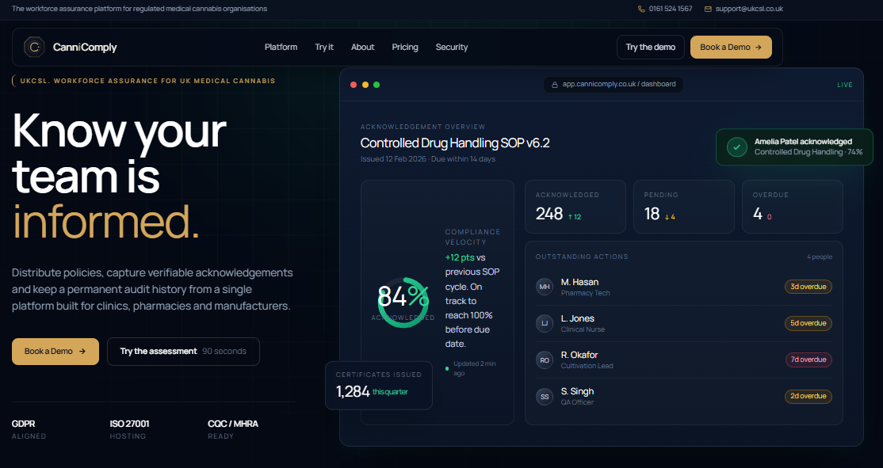Open the Security nav link
Image resolution: width=883 pixels, height=468 pixels.
coord(452,48)
